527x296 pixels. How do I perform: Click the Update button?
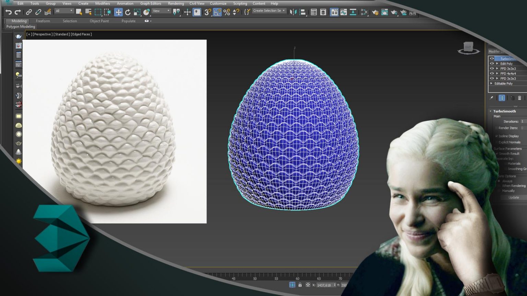(x=513, y=198)
